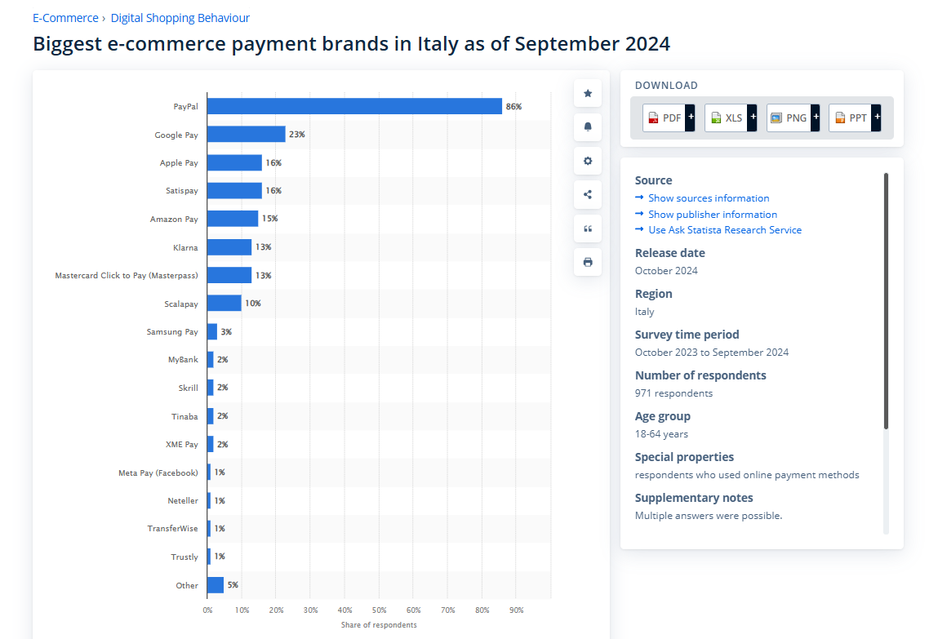938x639 pixels.
Task: Click the 'Supplementary notes' heading
Action: coord(693,498)
